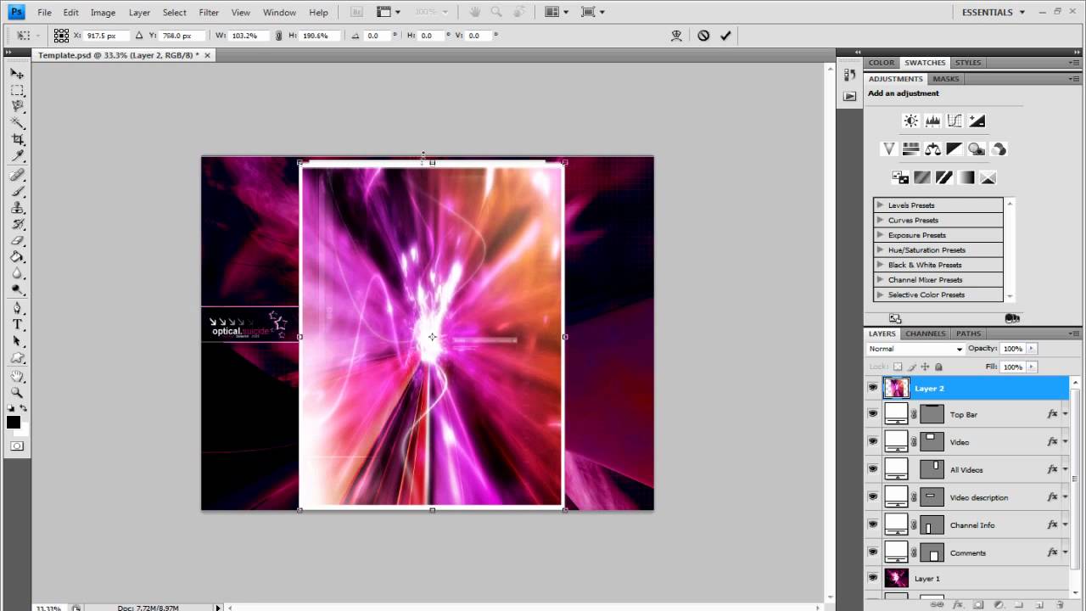Select the Horizontal Type tool
This screenshot has height=611, width=1086.
pyautogui.click(x=17, y=325)
